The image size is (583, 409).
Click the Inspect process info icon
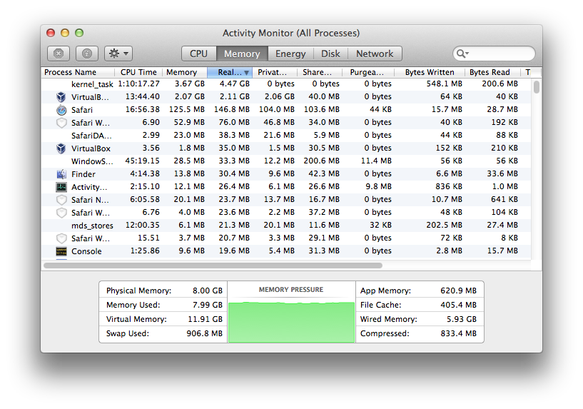(x=87, y=54)
